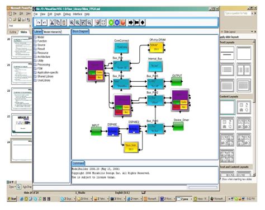This screenshot has height=210, width=265.
Task: Select the Command tab
Action: [x=78, y=164]
